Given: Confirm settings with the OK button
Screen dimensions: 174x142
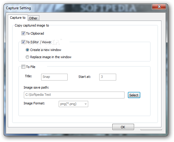Looking at the screenshot, I should coord(123,127).
